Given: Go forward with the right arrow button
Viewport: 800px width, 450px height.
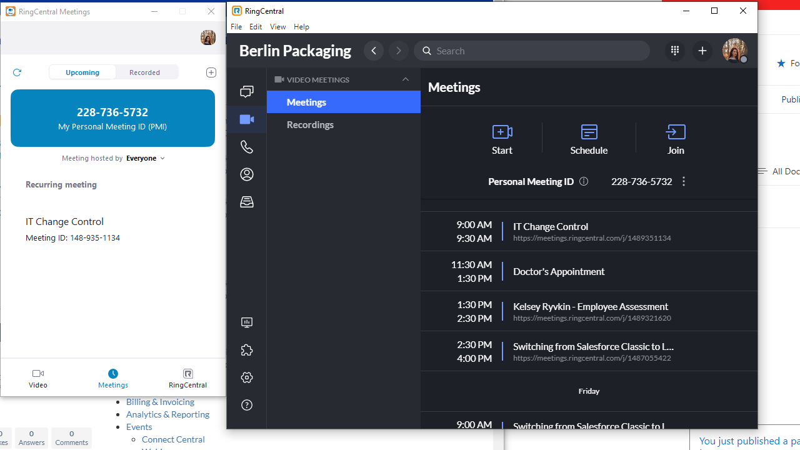Looking at the screenshot, I should pyautogui.click(x=399, y=51).
